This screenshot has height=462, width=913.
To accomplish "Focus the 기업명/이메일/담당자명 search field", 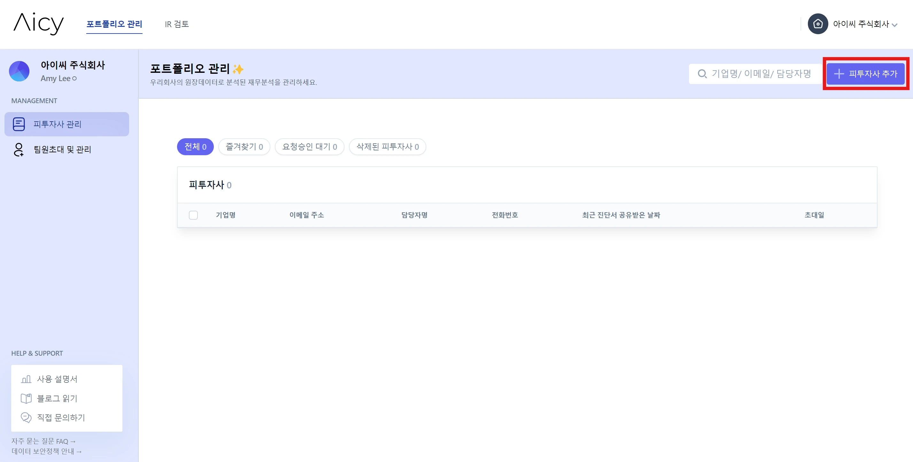I will pos(755,74).
